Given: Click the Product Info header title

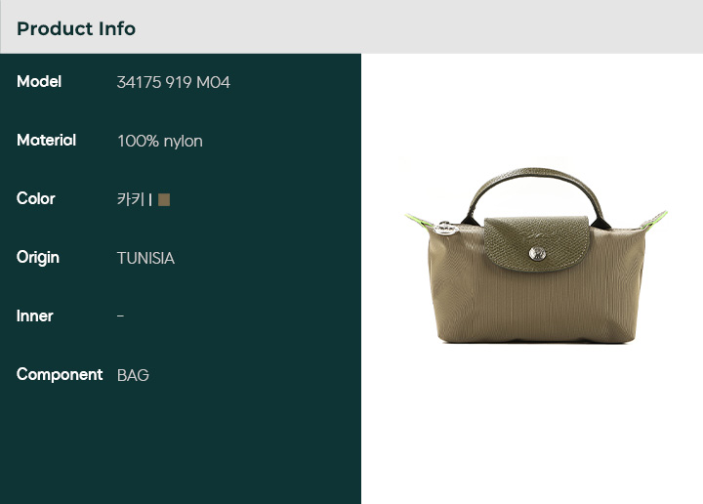Looking at the screenshot, I should (76, 28).
